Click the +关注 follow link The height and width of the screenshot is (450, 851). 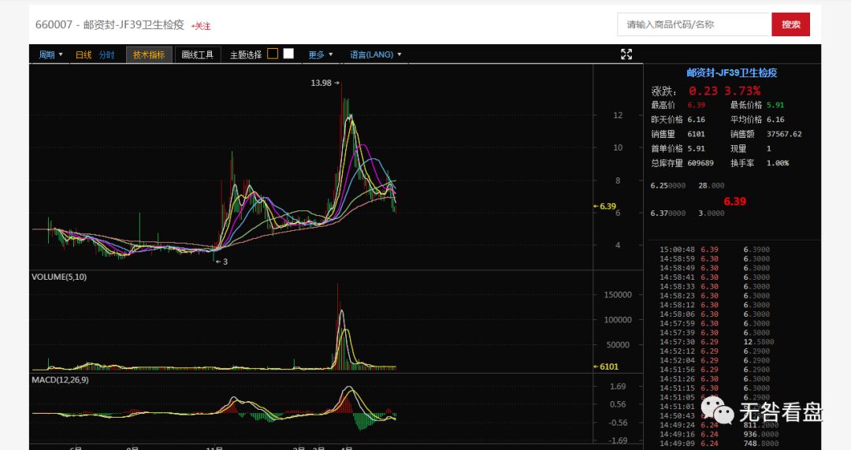point(201,26)
